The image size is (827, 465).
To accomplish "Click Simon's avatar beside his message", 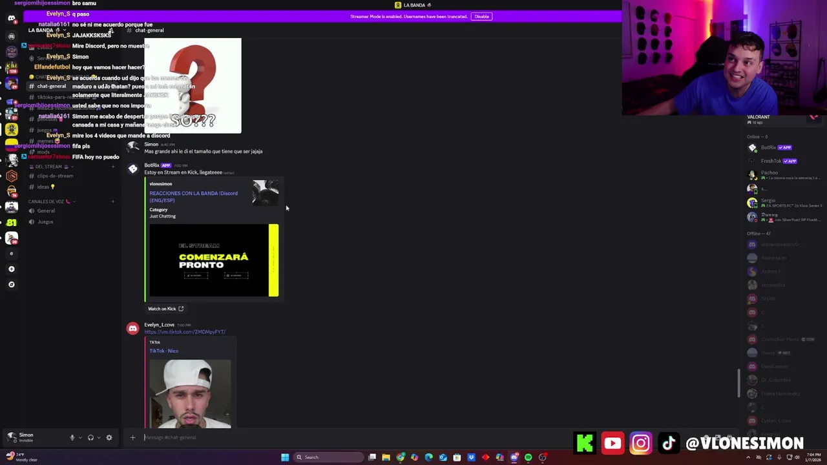I will (132, 147).
